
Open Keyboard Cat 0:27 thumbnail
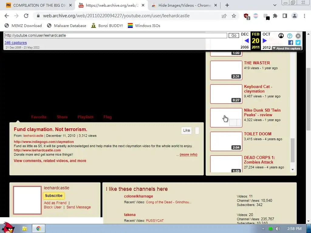point(226,94)
